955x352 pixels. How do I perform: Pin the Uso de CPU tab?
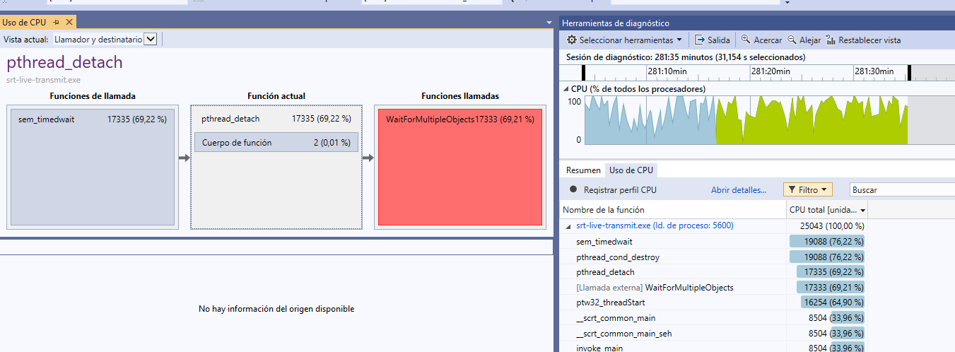(57, 23)
